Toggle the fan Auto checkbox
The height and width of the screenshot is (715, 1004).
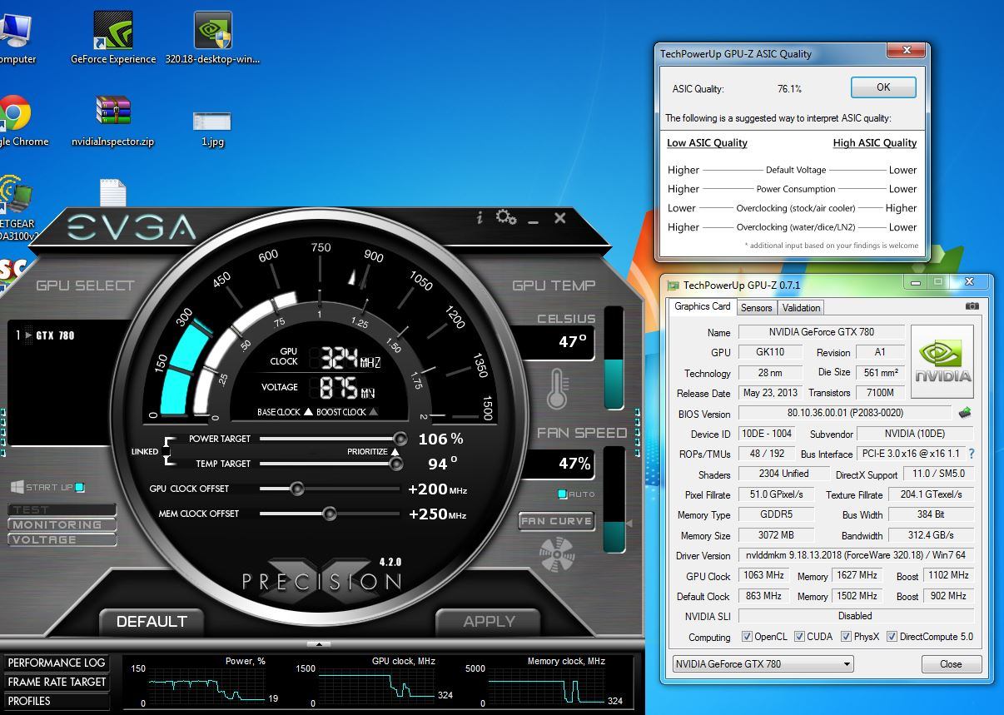562,494
